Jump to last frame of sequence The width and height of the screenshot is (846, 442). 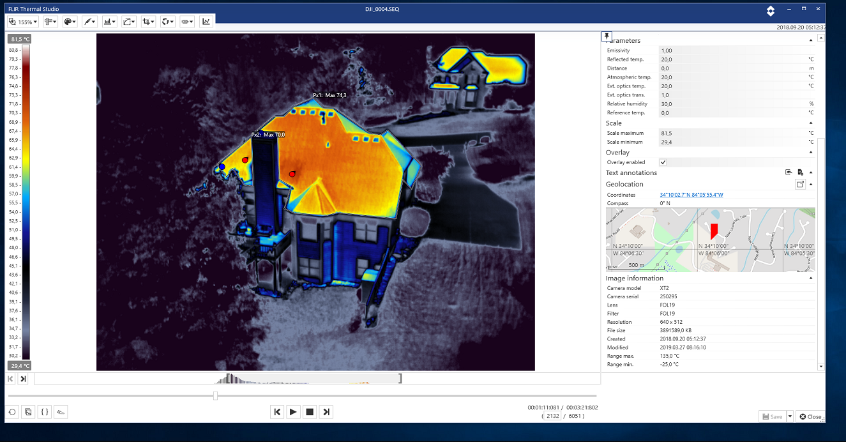(326, 412)
